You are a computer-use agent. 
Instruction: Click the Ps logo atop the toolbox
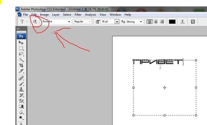click(21, 36)
